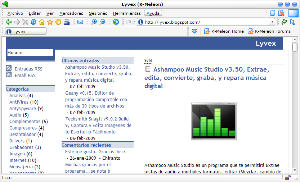
Task: Click the page vertical scrollbar down arrow
Action: 295,170
